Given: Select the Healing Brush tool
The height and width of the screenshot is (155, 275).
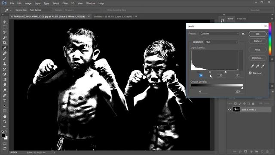Looking at the screenshot, I should [5, 53].
